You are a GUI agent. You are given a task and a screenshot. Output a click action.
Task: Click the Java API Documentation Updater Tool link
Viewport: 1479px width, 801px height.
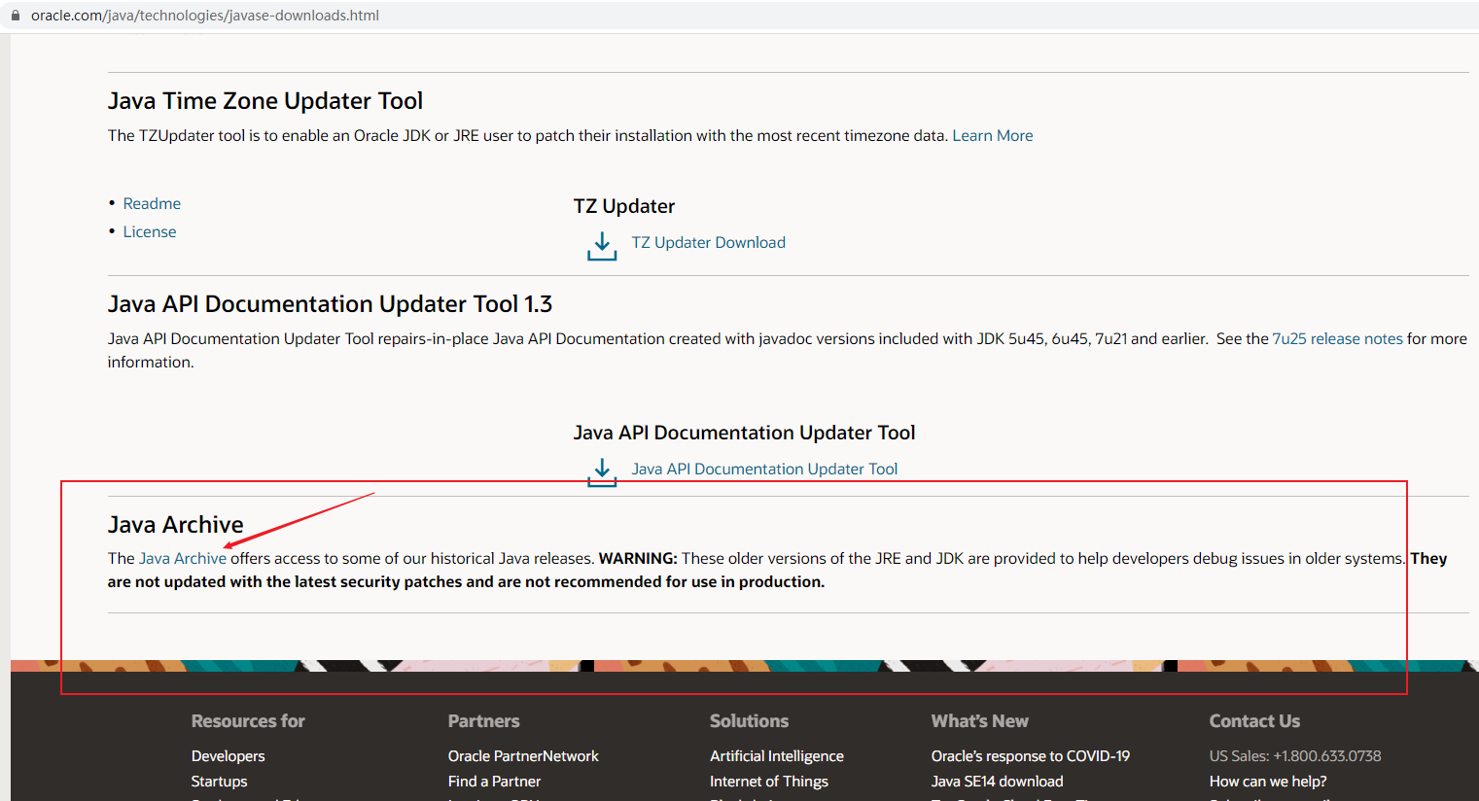[764, 469]
